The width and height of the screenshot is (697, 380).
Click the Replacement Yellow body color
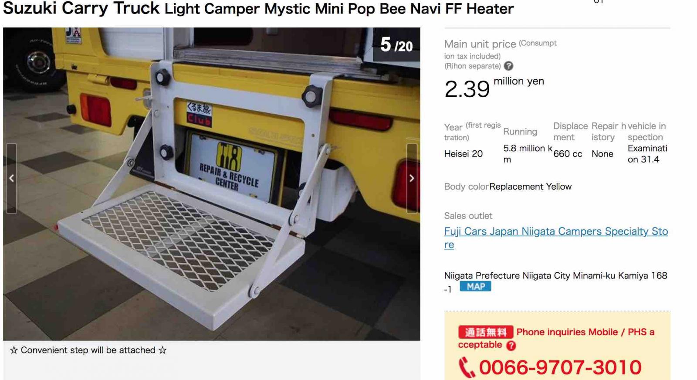pos(530,187)
